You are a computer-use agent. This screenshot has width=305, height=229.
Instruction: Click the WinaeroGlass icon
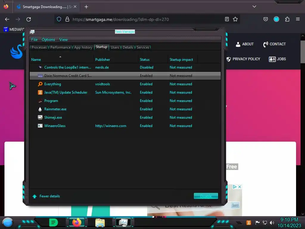40,126
